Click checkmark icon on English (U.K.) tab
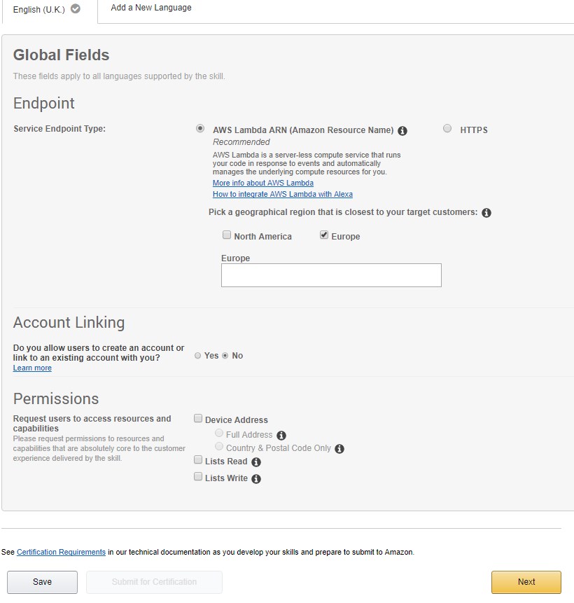The height and width of the screenshot is (603, 574). pos(76,9)
